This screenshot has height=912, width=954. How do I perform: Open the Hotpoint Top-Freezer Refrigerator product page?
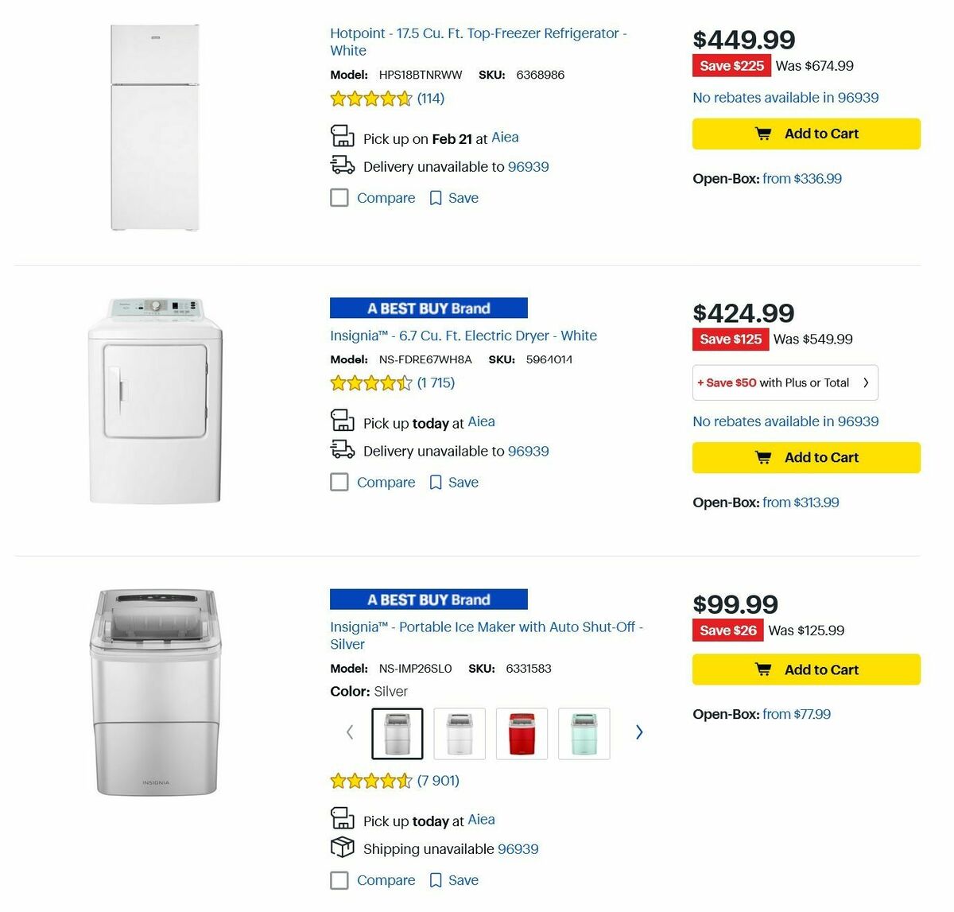pos(479,41)
